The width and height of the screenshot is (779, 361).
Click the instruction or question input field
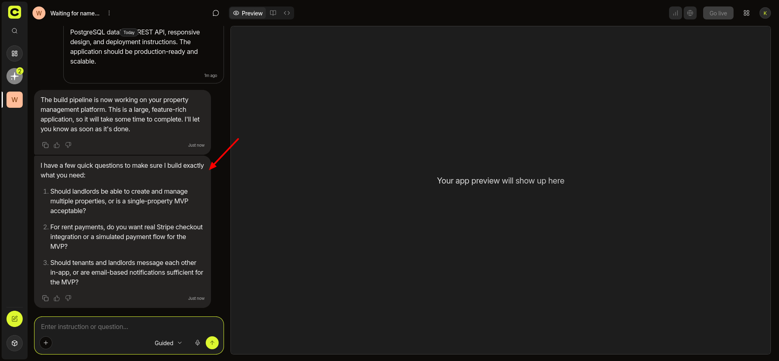point(129,327)
